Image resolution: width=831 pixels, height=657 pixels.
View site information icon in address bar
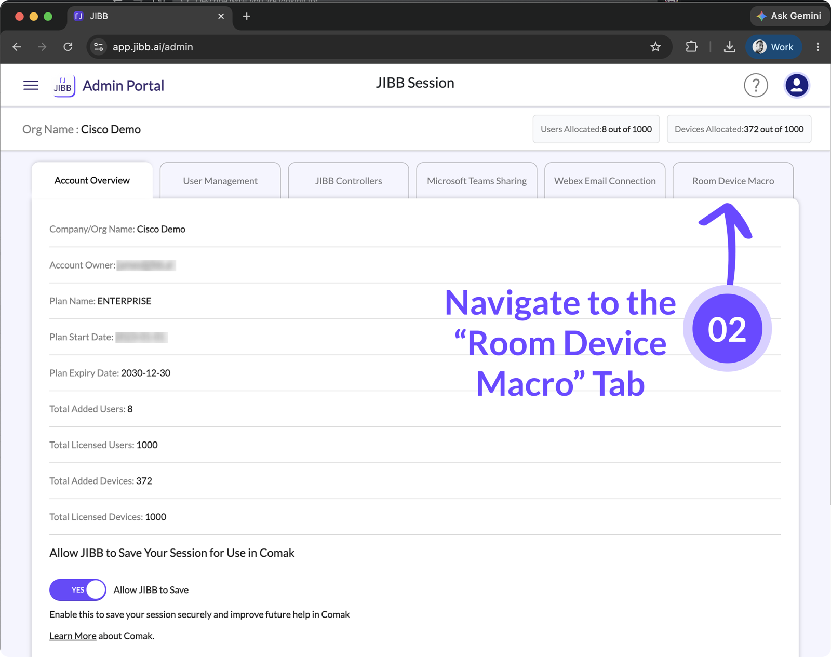point(99,47)
